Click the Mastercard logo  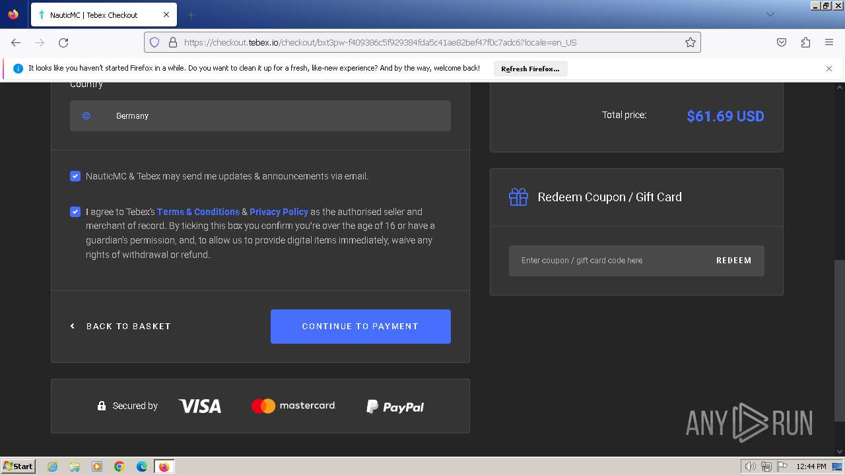pos(293,406)
